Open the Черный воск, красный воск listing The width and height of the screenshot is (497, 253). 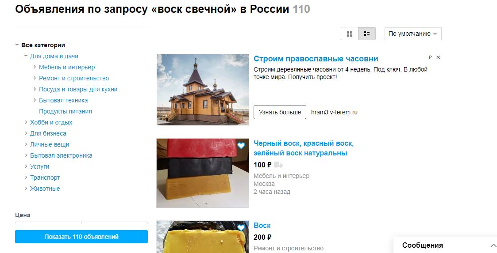(304, 148)
